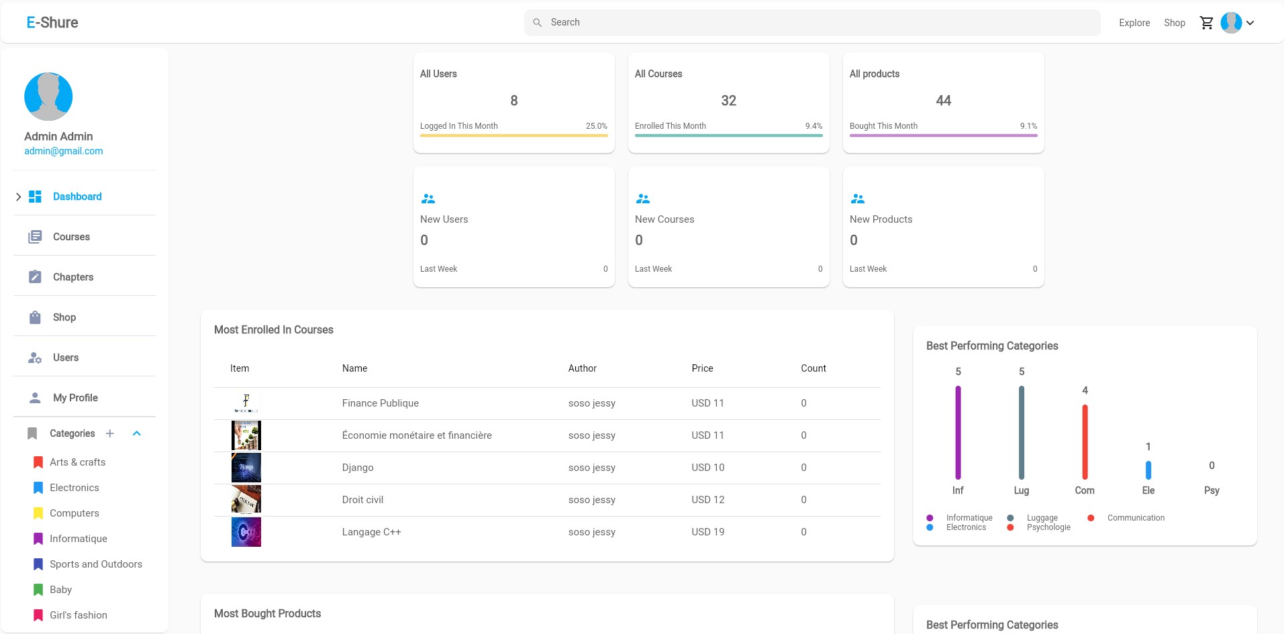Screen dimensions: 1284x634
Task: Click the My Profile person icon
Action: tap(35, 398)
